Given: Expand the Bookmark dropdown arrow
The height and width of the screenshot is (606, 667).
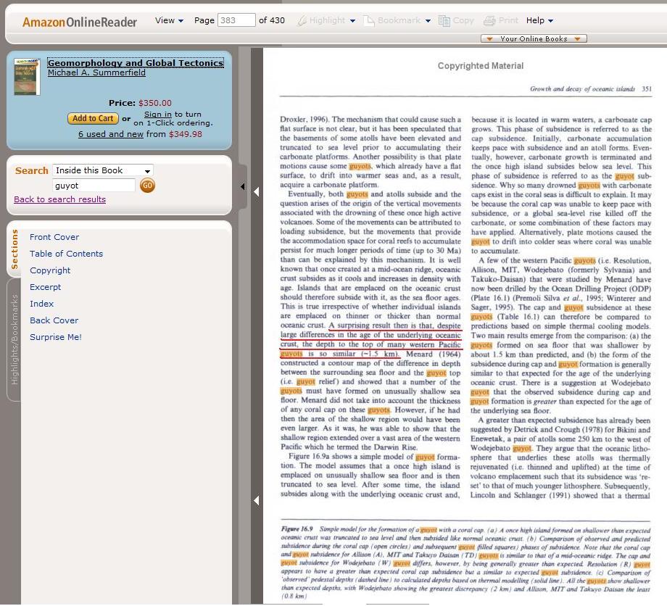Looking at the screenshot, I should (428, 21).
